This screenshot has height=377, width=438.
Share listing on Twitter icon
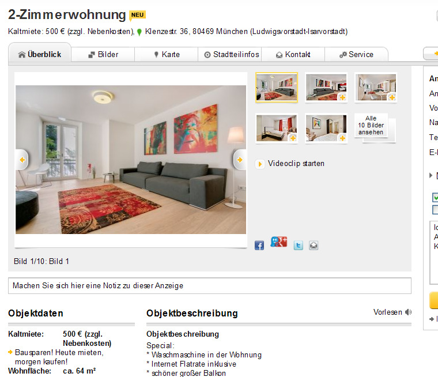[x=299, y=246]
